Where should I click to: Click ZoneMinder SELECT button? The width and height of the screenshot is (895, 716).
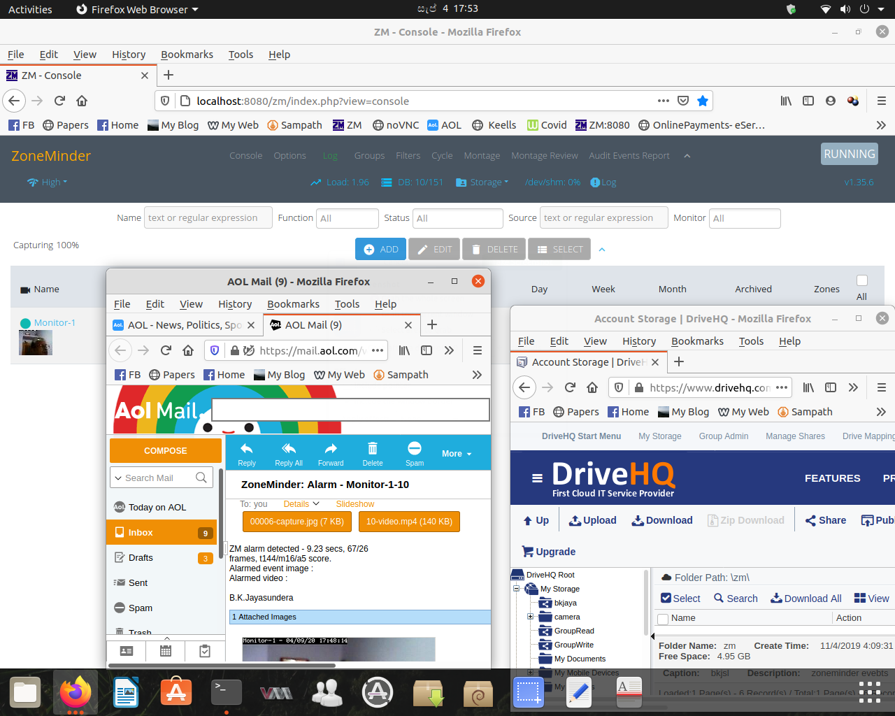[559, 249]
